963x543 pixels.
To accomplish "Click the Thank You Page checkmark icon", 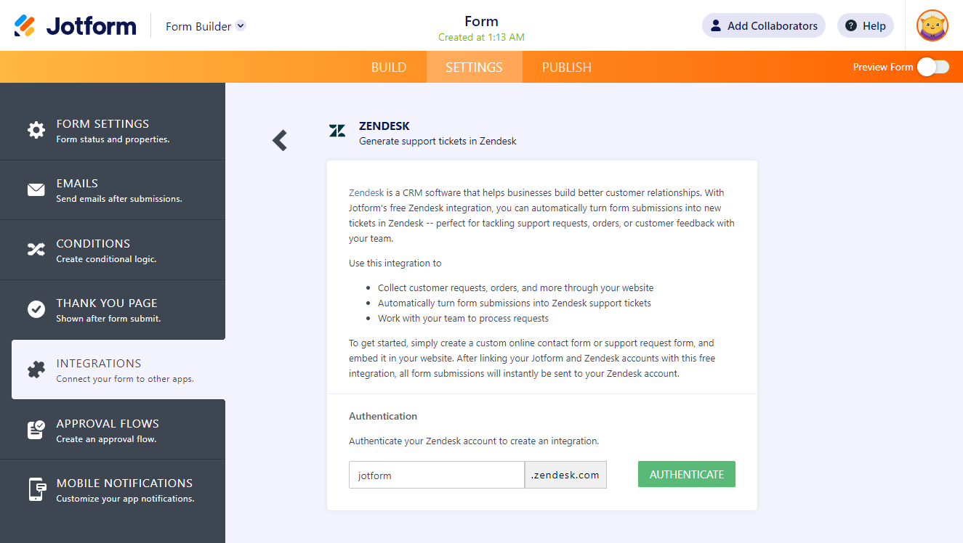I will coord(36,309).
